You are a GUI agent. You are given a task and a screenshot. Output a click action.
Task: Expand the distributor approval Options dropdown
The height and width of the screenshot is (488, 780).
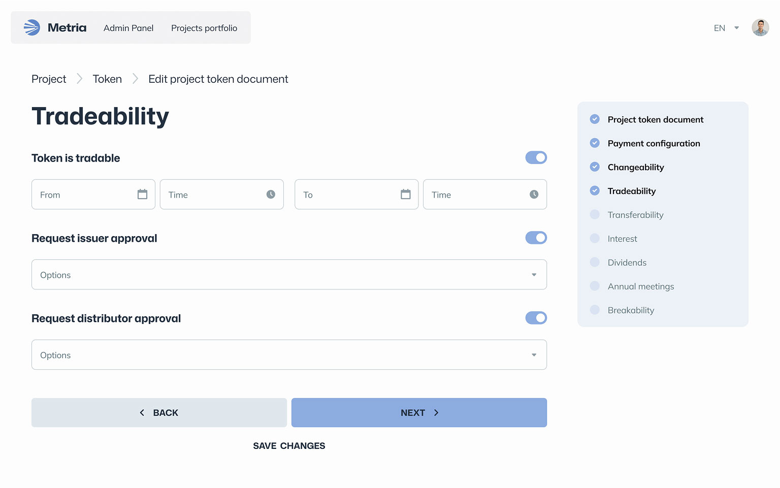tap(289, 355)
